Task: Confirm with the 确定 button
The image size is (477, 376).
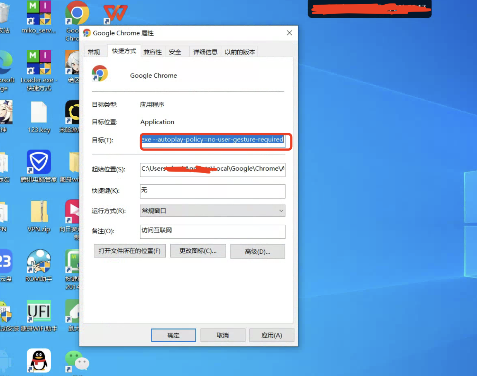Action: 173,335
